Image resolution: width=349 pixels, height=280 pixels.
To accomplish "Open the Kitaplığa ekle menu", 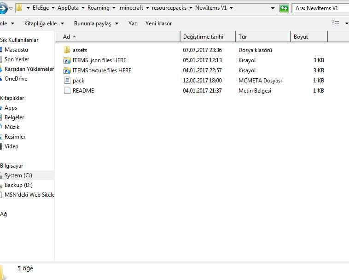I will [44, 23].
